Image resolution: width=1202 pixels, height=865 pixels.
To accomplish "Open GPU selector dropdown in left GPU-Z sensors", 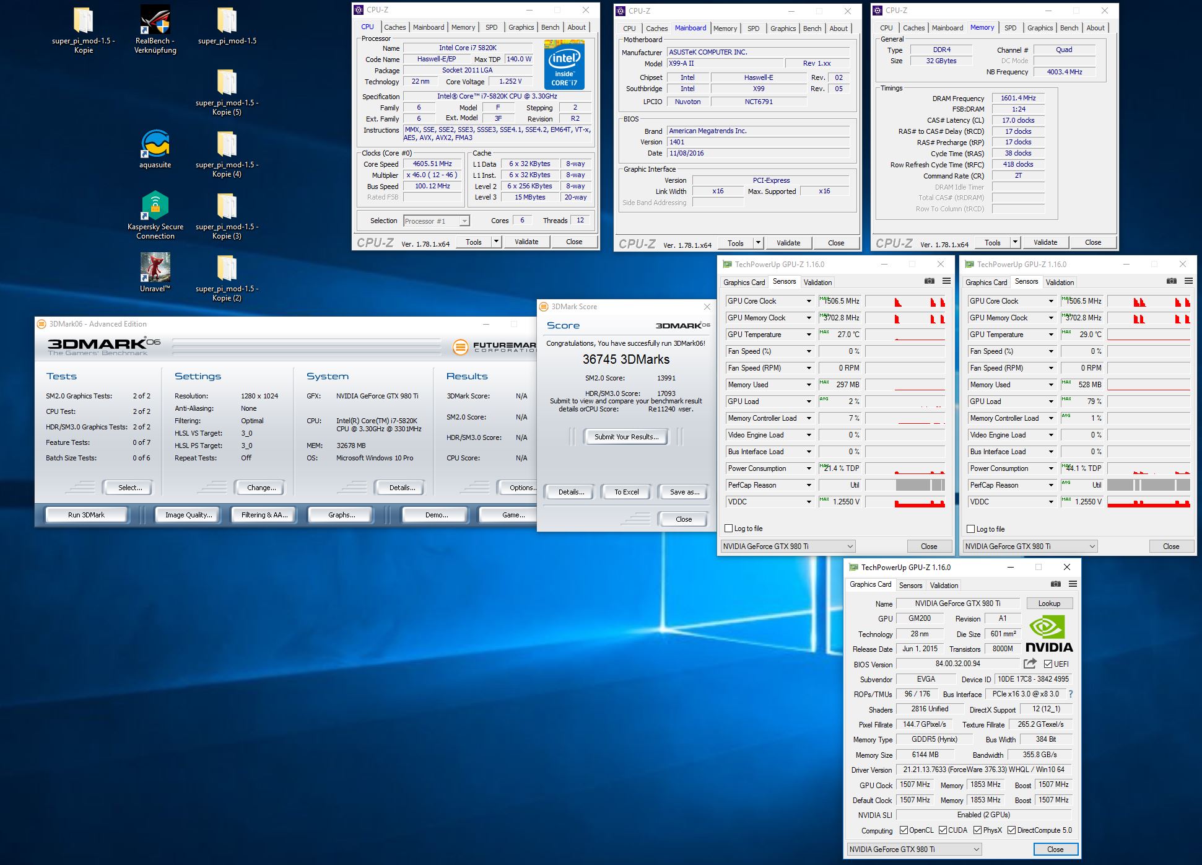I will [x=788, y=547].
